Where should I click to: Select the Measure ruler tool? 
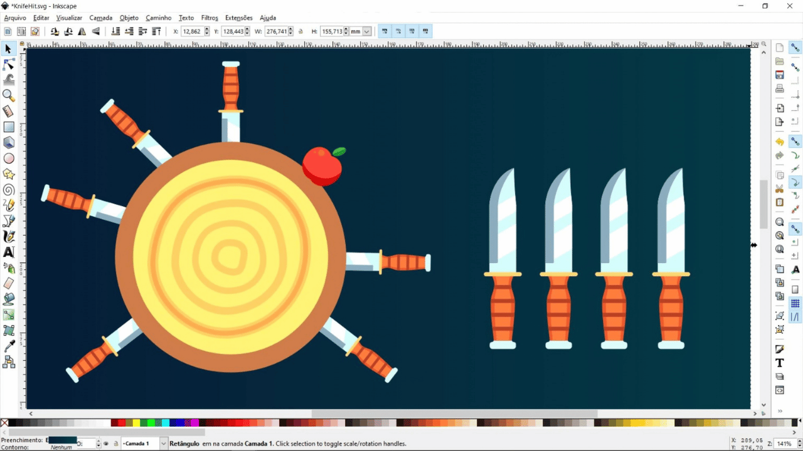click(9, 111)
